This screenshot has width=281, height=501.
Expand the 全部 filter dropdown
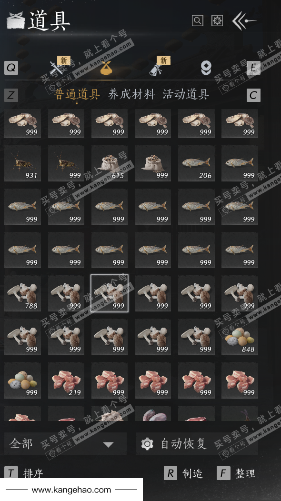(x=65, y=444)
